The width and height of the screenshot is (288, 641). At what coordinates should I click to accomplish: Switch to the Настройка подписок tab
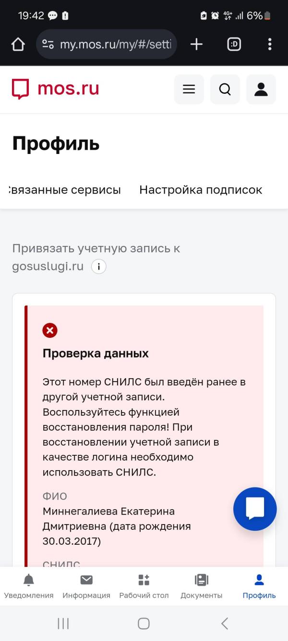[201, 190]
